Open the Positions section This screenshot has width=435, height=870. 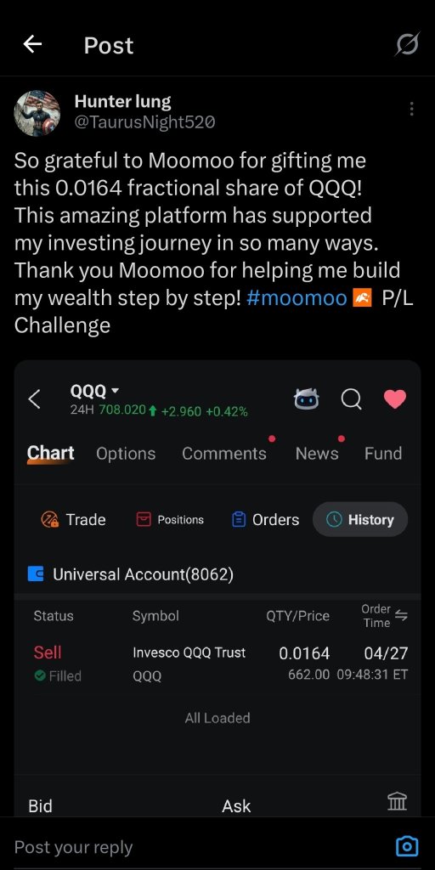click(170, 519)
